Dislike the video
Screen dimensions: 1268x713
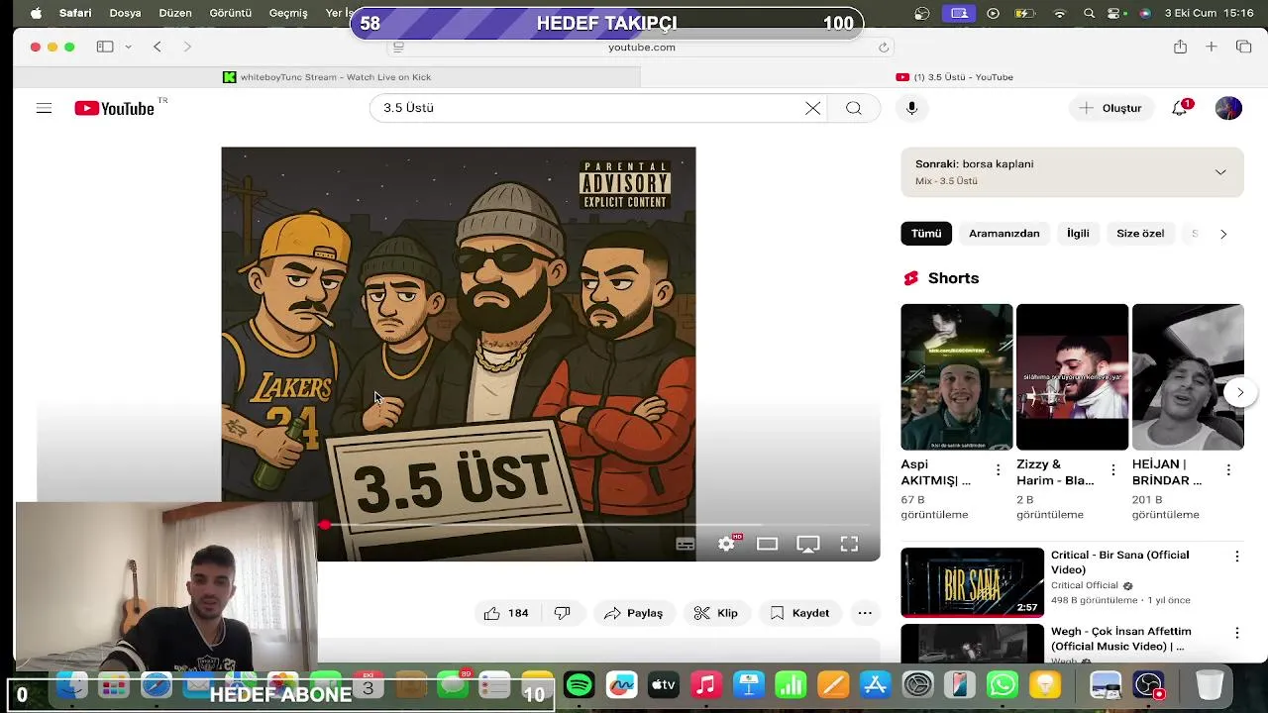(563, 613)
